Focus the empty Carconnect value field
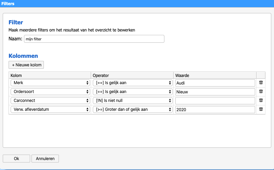Viewport: 274px width, 170px height. pos(215,101)
